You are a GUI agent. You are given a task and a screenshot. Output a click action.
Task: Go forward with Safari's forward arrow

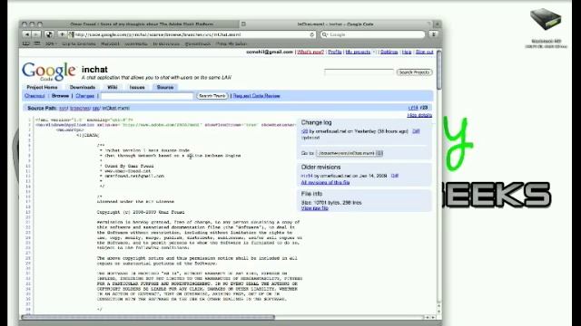[35, 34]
